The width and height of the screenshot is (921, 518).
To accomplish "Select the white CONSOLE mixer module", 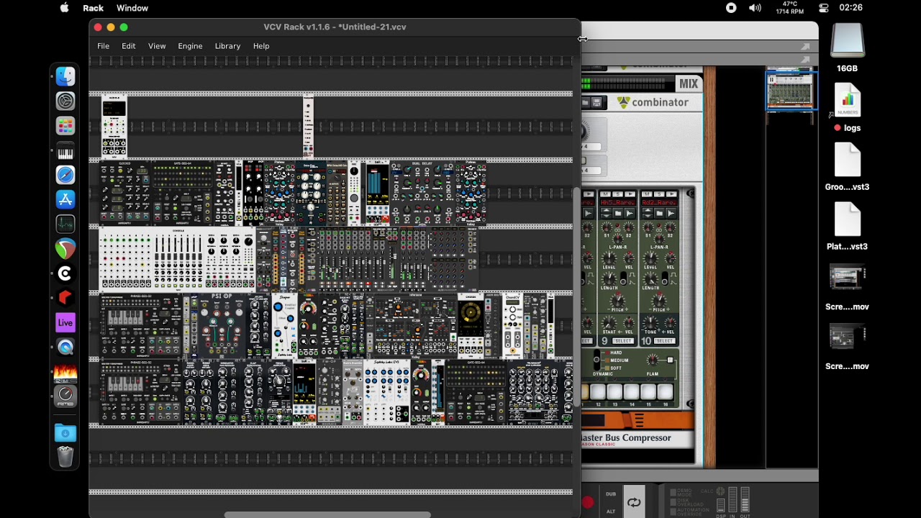I will pos(178,260).
